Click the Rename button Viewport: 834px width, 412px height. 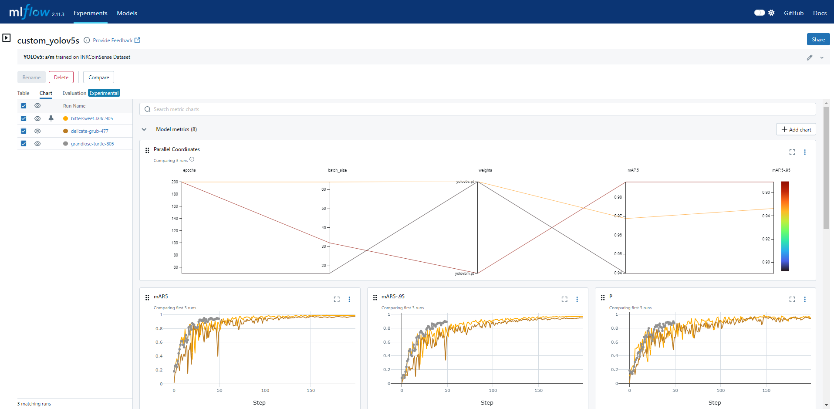[31, 77]
